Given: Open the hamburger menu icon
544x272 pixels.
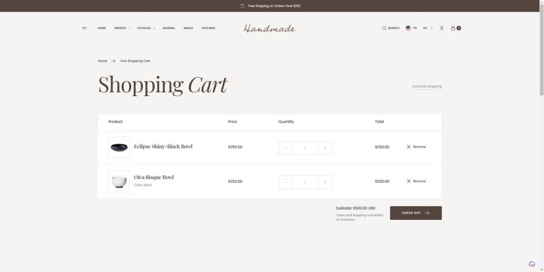Looking at the screenshot, I should (x=84, y=28).
